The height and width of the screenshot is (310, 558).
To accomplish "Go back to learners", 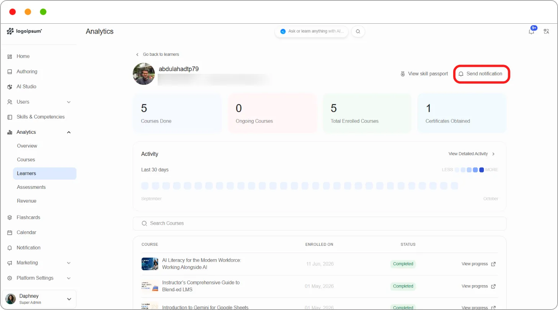I will point(158,54).
